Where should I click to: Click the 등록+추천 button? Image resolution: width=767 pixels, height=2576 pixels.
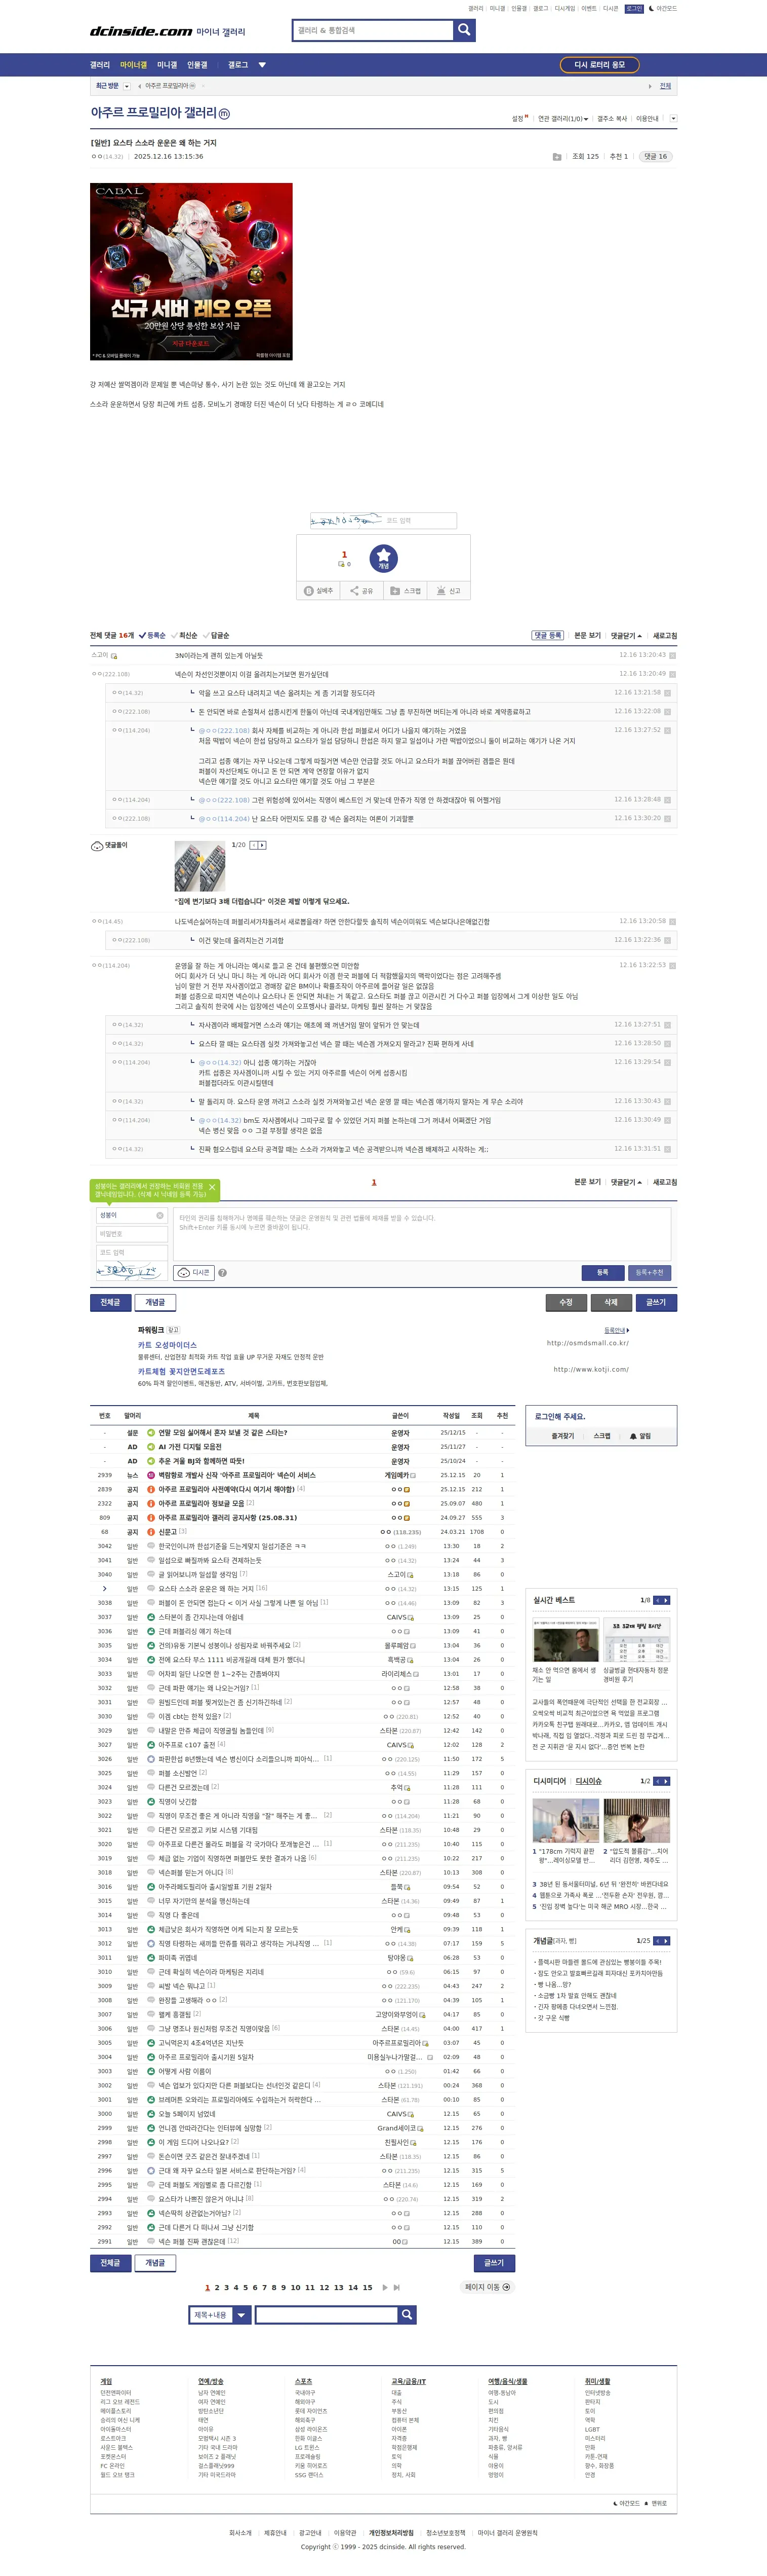(649, 1273)
